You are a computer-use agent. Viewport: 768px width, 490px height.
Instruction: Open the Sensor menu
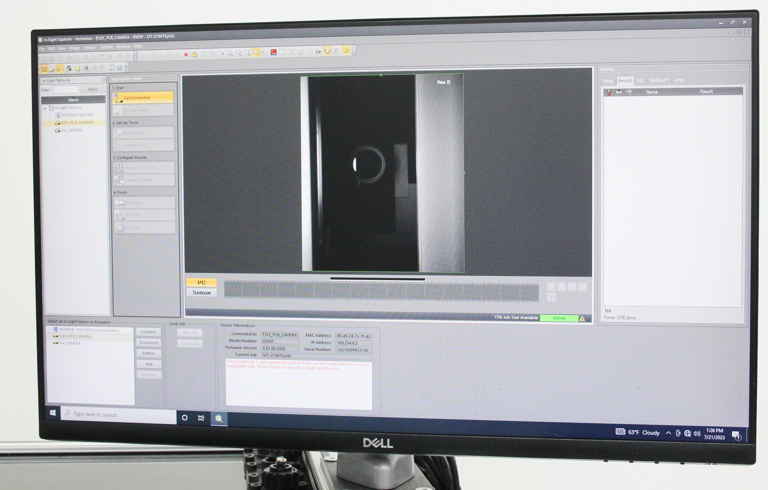pyautogui.click(x=90, y=48)
